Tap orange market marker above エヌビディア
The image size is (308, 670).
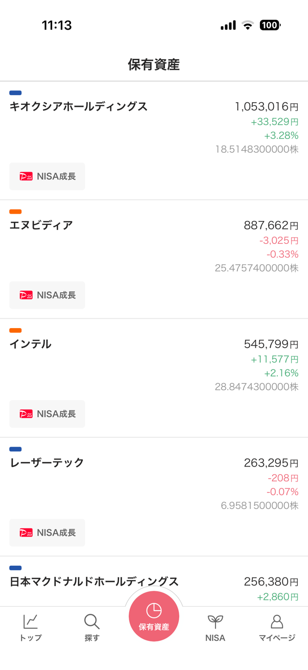pos(15,212)
